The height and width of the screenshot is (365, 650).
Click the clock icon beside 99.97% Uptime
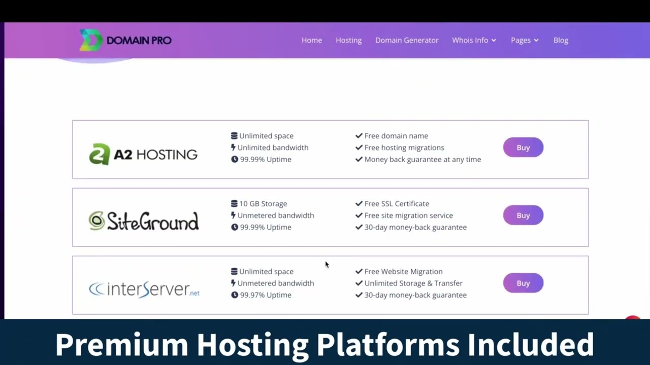click(x=235, y=295)
